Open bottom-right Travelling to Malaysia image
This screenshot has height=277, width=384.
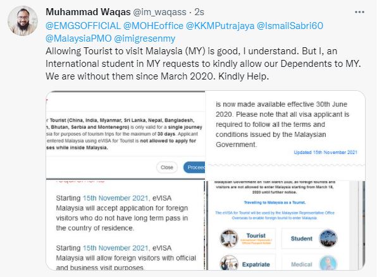pyautogui.click(x=285, y=225)
